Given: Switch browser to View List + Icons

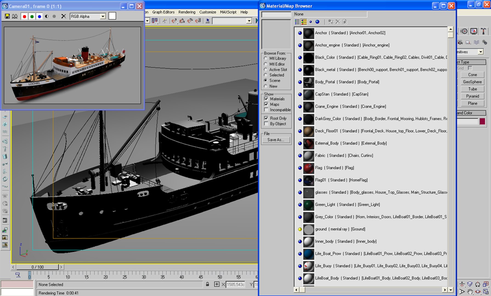Looking at the screenshot, I should [x=304, y=22].
